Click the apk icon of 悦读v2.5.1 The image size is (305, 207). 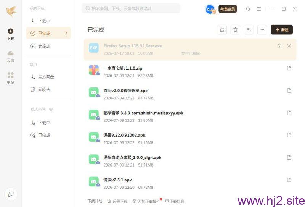[x=94, y=182]
